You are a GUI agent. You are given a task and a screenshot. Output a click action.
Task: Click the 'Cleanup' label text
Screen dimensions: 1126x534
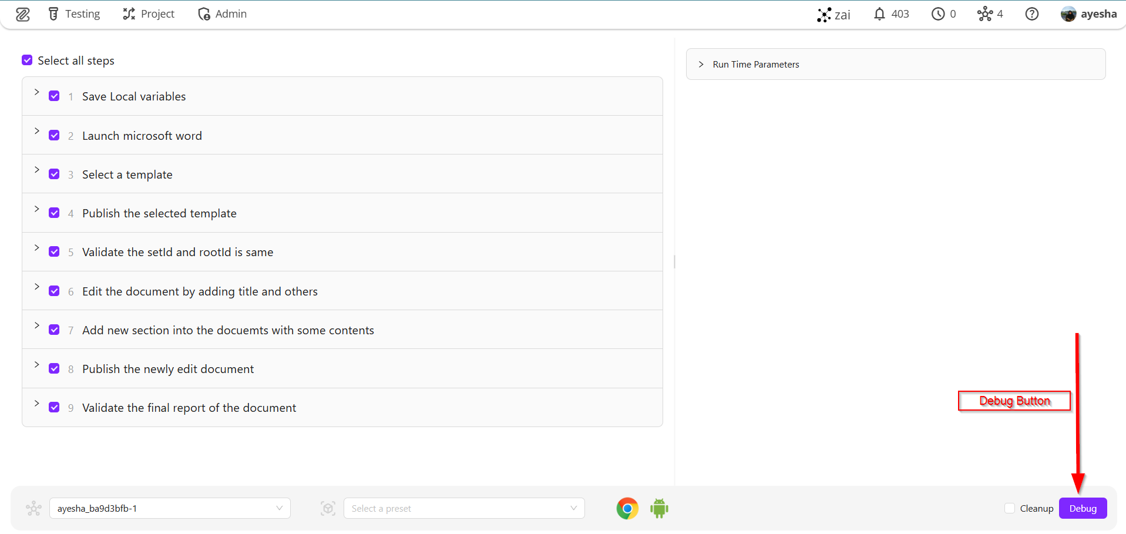coord(1037,508)
